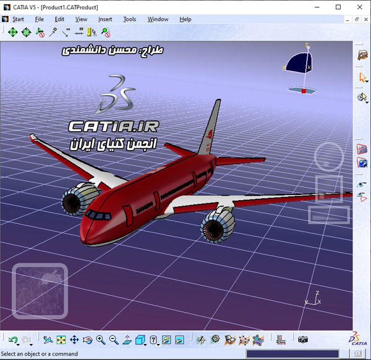
Task: Open the Tools menu
Action: point(130,19)
